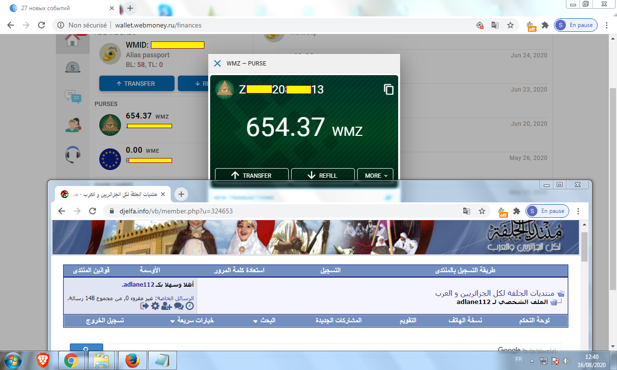Open the support headset icon in WebMoney sidebar
The height and width of the screenshot is (370, 617).
coord(73,155)
